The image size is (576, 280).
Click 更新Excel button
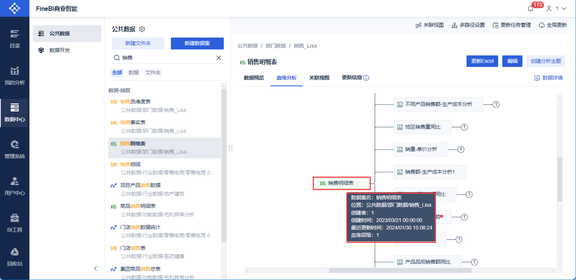coord(482,61)
